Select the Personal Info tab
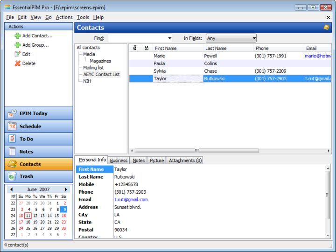The width and height of the screenshot is (336, 252). [x=92, y=160]
